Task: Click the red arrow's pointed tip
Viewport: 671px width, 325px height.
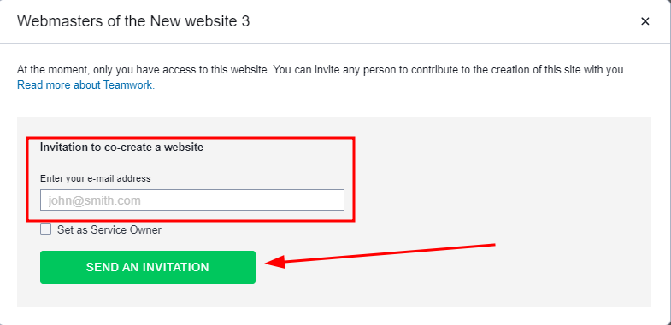Action: [267, 263]
